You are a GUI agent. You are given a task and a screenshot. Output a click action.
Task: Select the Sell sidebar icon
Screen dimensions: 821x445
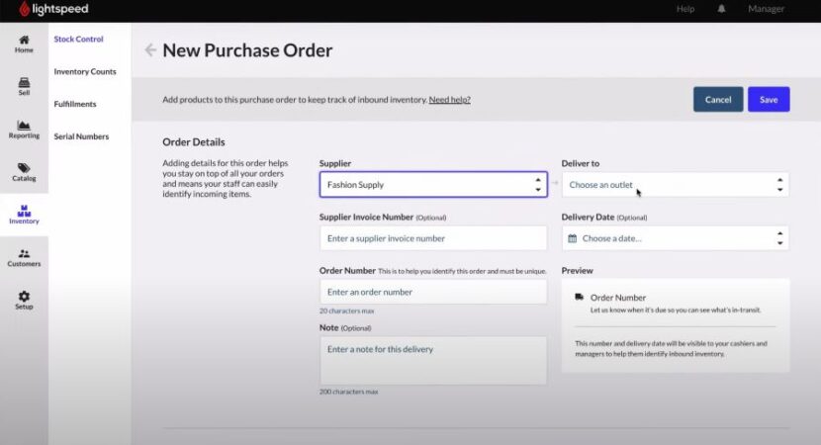[24, 83]
